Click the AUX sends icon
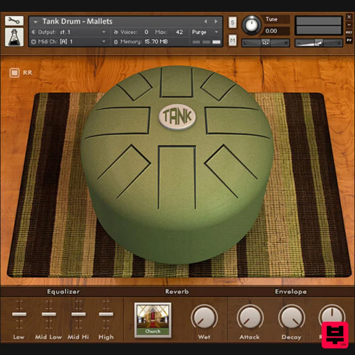The width and height of the screenshot is (355, 355). (349, 32)
